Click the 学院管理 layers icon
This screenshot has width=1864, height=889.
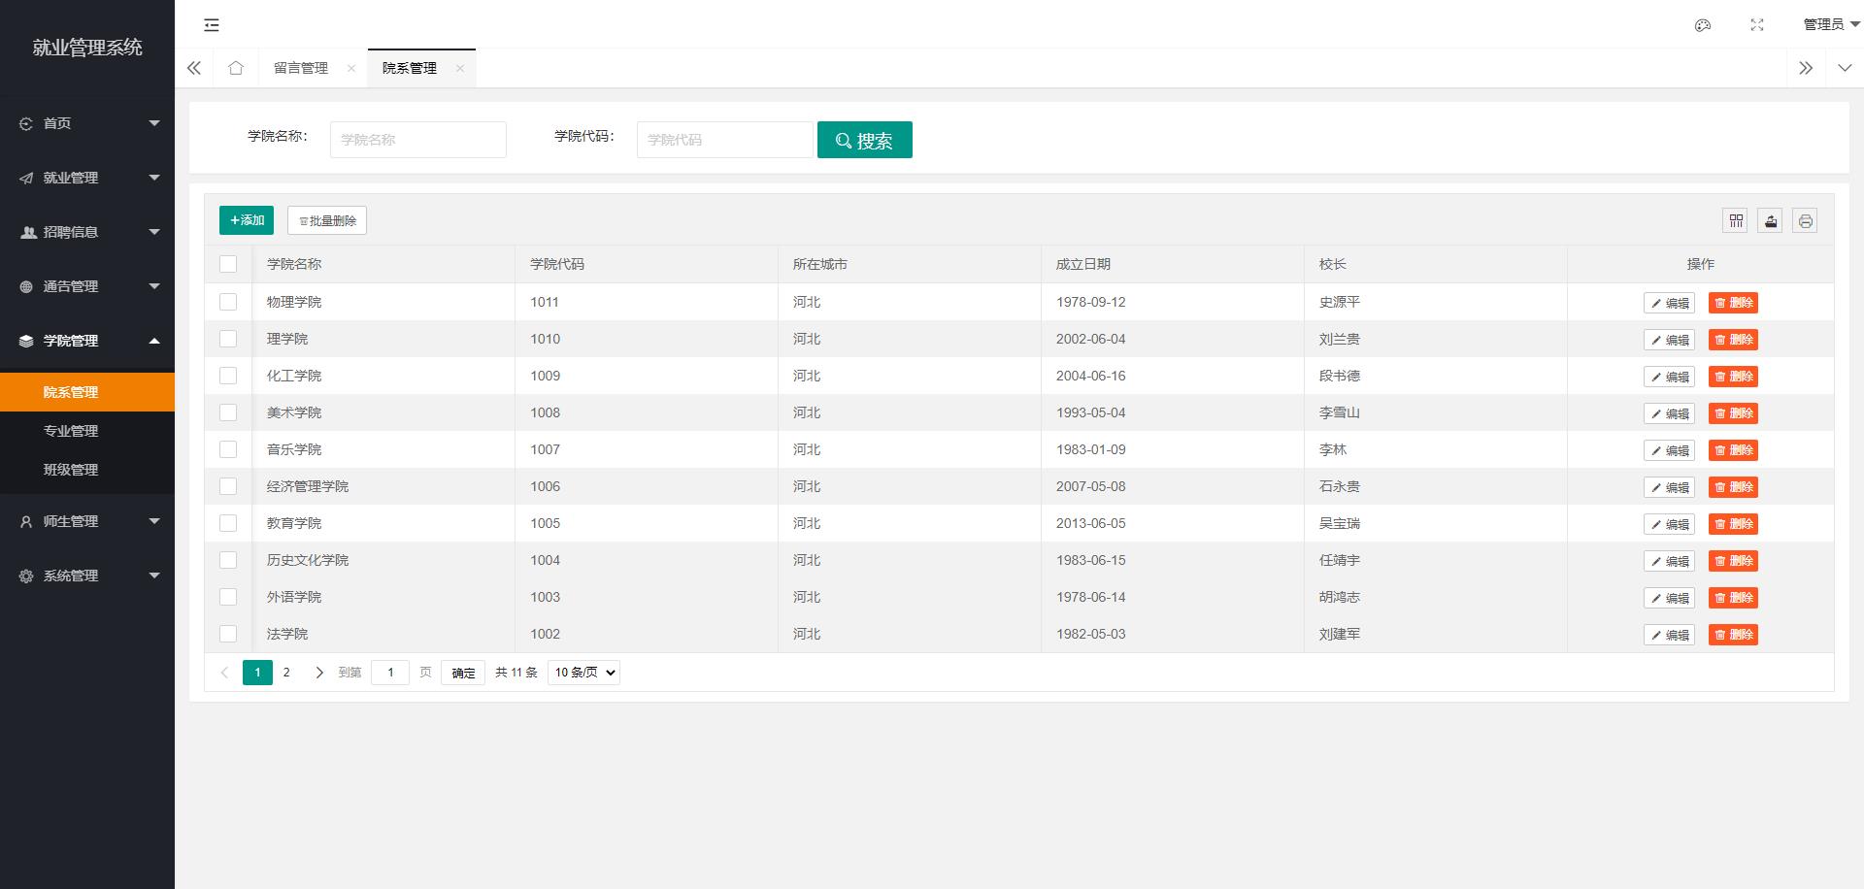point(26,341)
